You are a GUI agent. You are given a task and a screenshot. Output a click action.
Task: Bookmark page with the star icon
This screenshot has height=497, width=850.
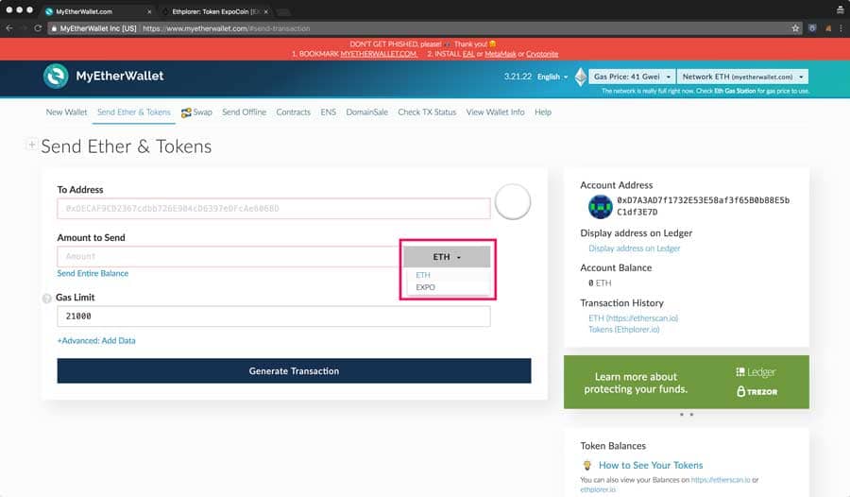coord(795,28)
